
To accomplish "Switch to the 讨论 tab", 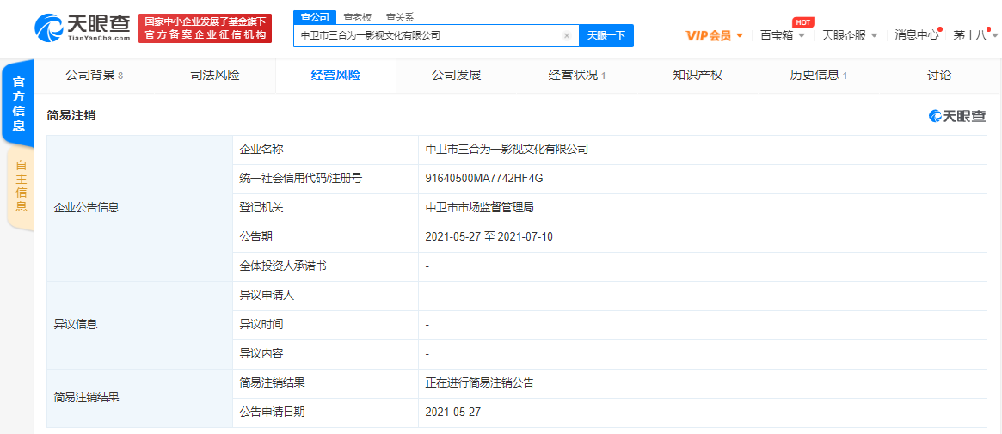I will click(938, 76).
